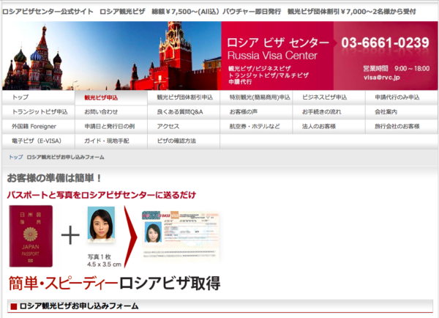Open 良くある質問Q&A page
Screen dimensions: 439x318
(x=179, y=112)
